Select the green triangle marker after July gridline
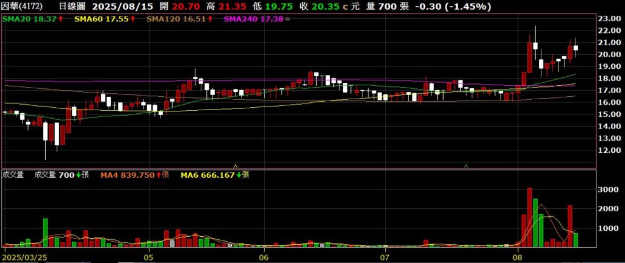The image size is (625, 263). [x=466, y=165]
